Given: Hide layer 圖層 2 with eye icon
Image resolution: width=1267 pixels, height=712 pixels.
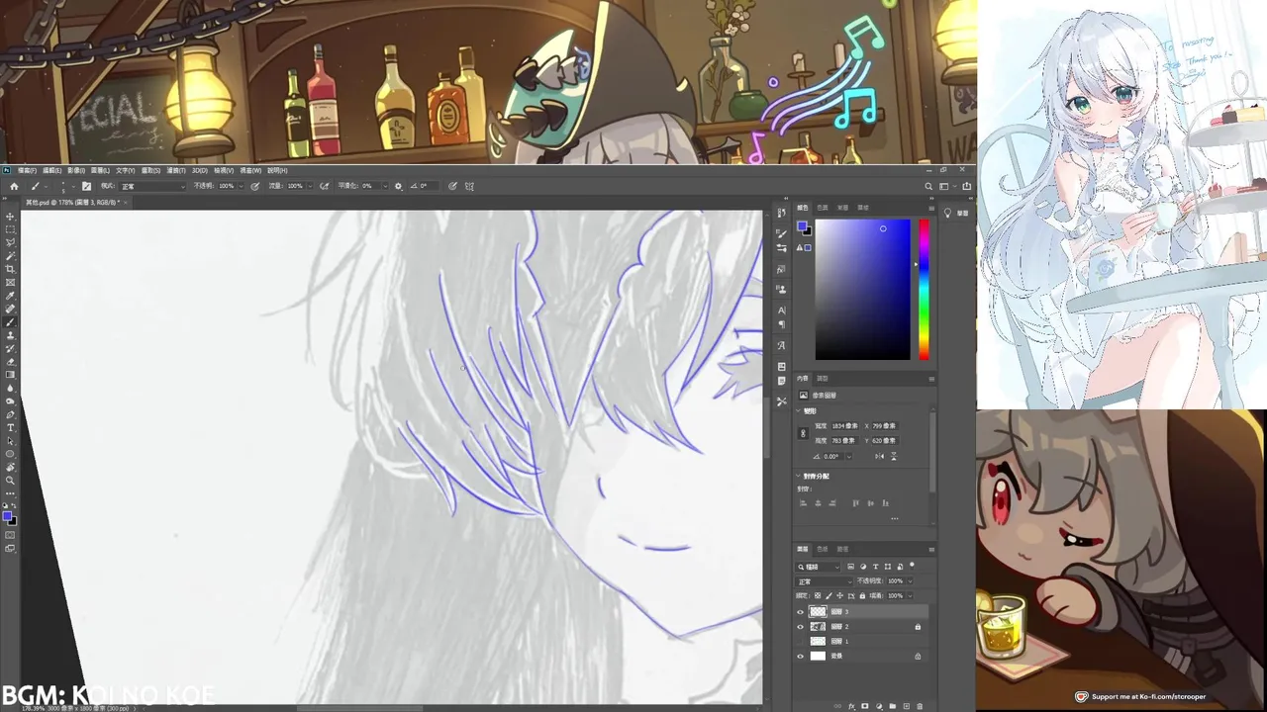Looking at the screenshot, I should coord(801,627).
